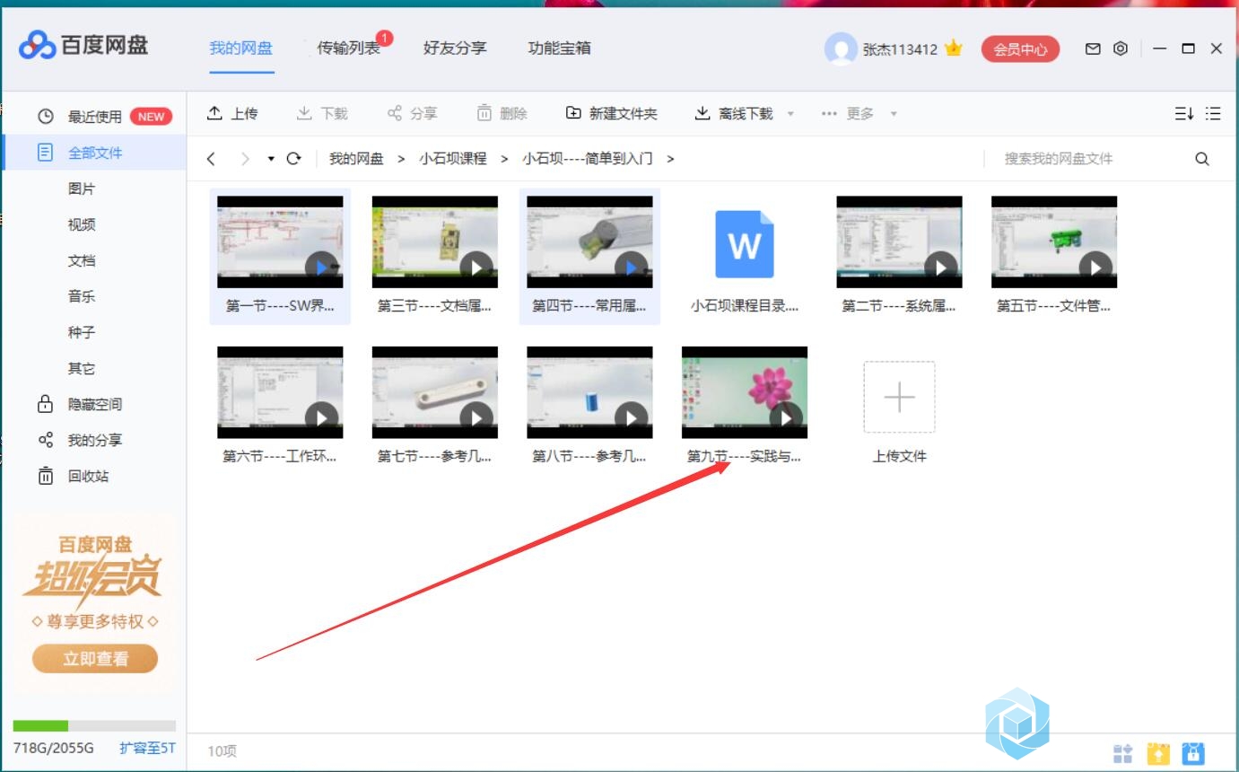
Task: Click 小石坝----简单到入门 breadcrumb
Action: (x=588, y=159)
